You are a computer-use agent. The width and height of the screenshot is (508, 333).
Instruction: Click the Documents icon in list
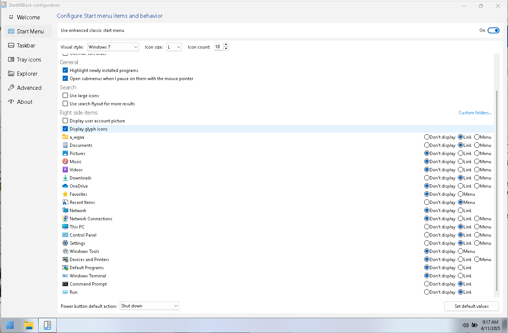65,145
